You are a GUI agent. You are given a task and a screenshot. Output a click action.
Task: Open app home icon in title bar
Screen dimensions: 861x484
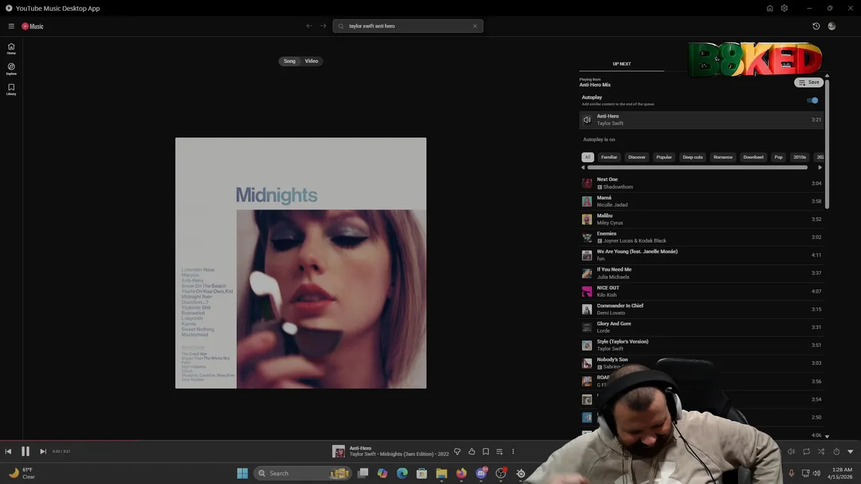point(770,8)
